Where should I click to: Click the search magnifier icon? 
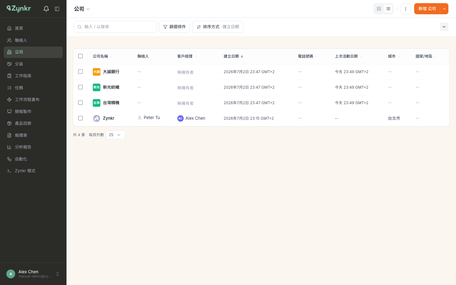[79, 27]
